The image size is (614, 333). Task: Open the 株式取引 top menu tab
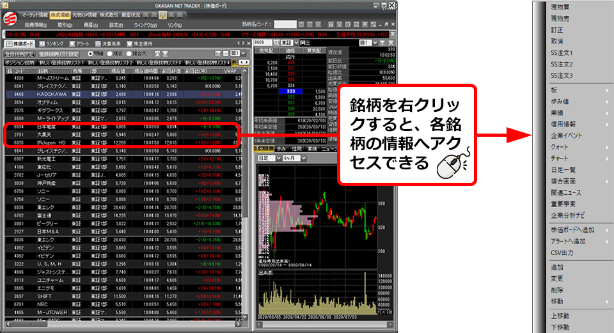tap(109, 15)
